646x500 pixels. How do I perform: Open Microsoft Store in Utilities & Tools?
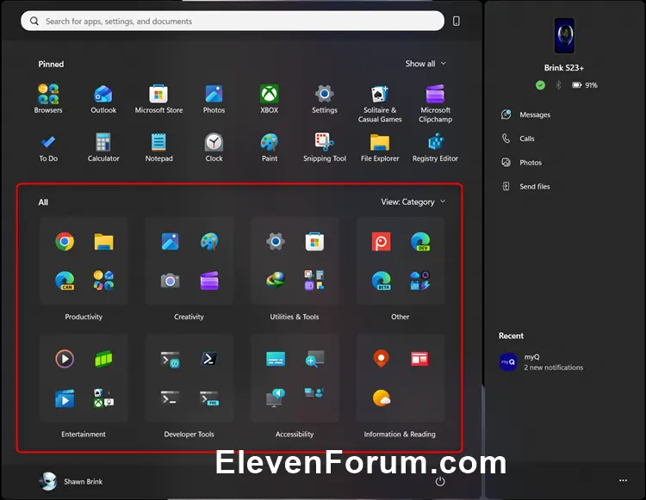coord(314,242)
